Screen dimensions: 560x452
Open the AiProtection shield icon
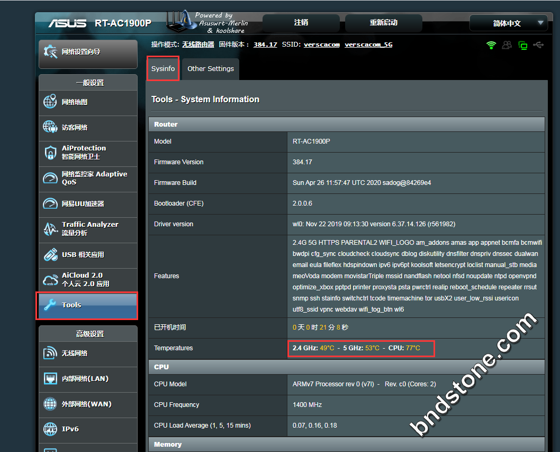(50, 153)
